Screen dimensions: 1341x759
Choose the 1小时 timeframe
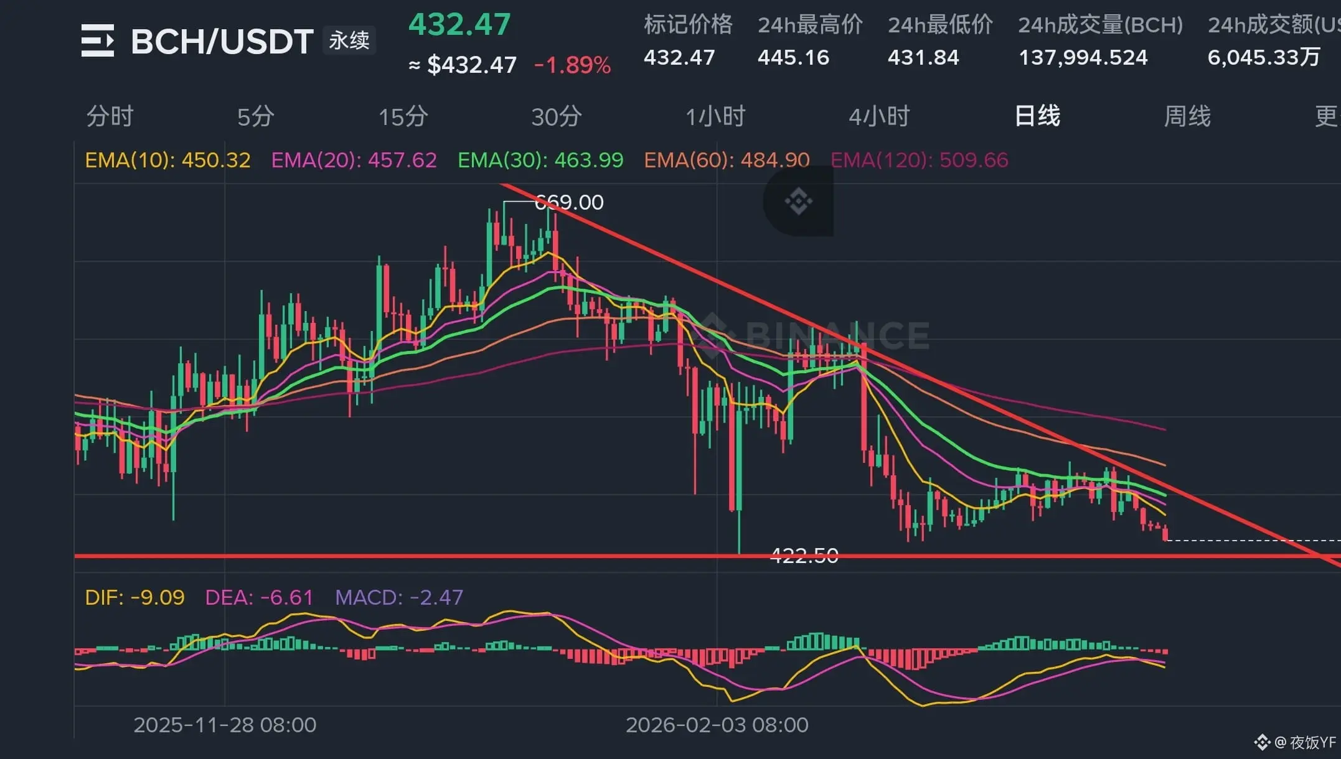pyautogui.click(x=715, y=116)
